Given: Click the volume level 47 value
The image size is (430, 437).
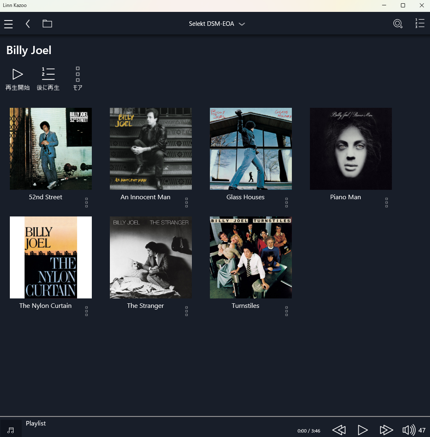Looking at the screenshot, I should pyautogui.click(x=422, y=430).
